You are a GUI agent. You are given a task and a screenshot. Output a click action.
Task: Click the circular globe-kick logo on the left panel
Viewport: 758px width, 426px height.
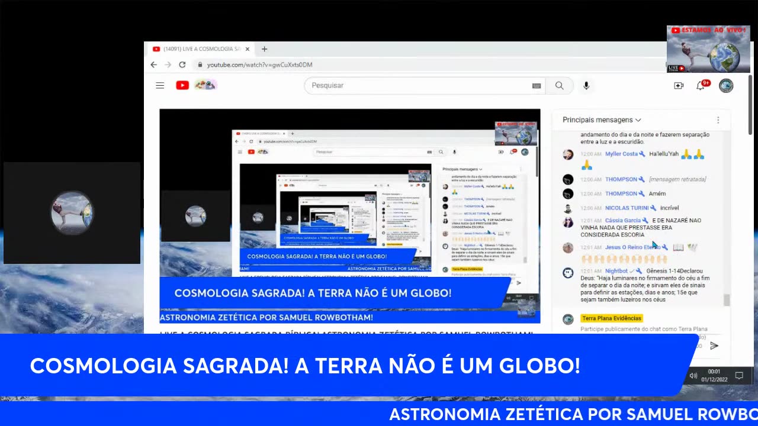[72, 212]
